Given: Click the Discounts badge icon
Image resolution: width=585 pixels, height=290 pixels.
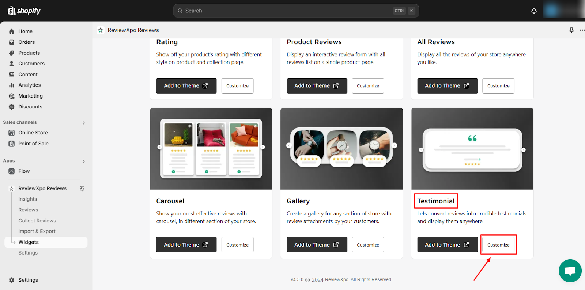Looking at the screenshot, I should (11, 107).
